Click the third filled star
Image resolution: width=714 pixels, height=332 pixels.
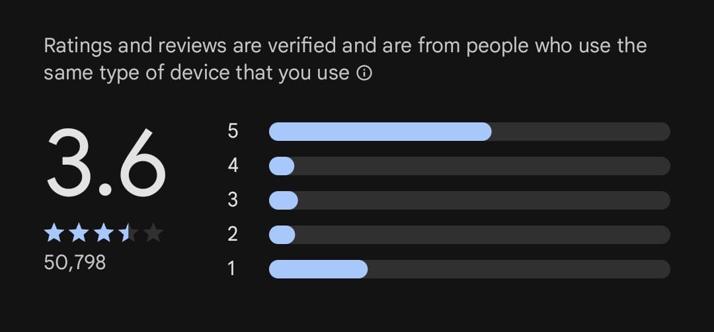click(102, 233)
